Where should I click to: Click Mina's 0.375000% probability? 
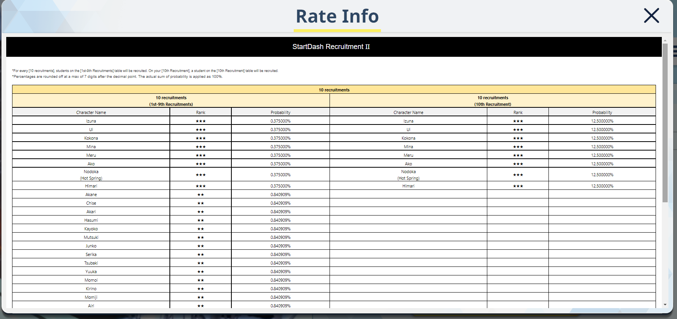280,147
